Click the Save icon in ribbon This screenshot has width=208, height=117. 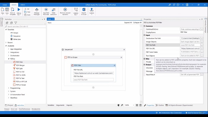pyautogui.click(x=7, y=10)
